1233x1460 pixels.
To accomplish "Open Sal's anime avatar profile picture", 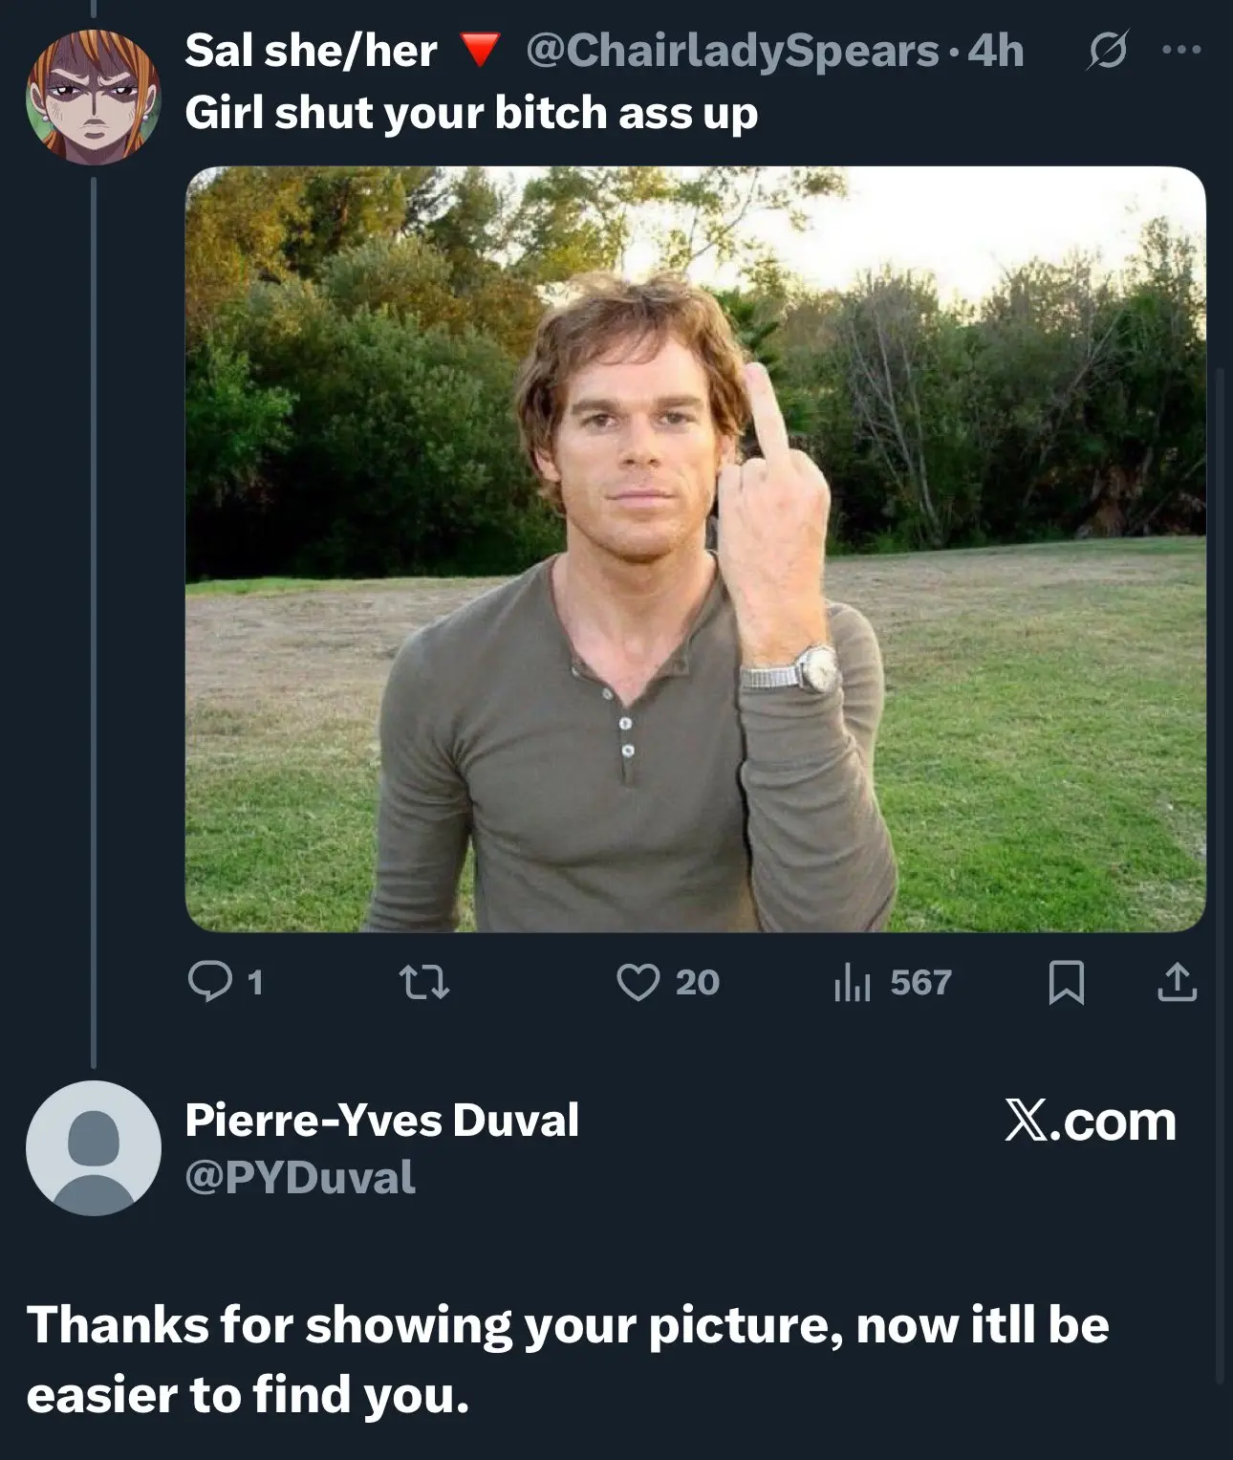I will pyautogui.click(x=94, y=97).
